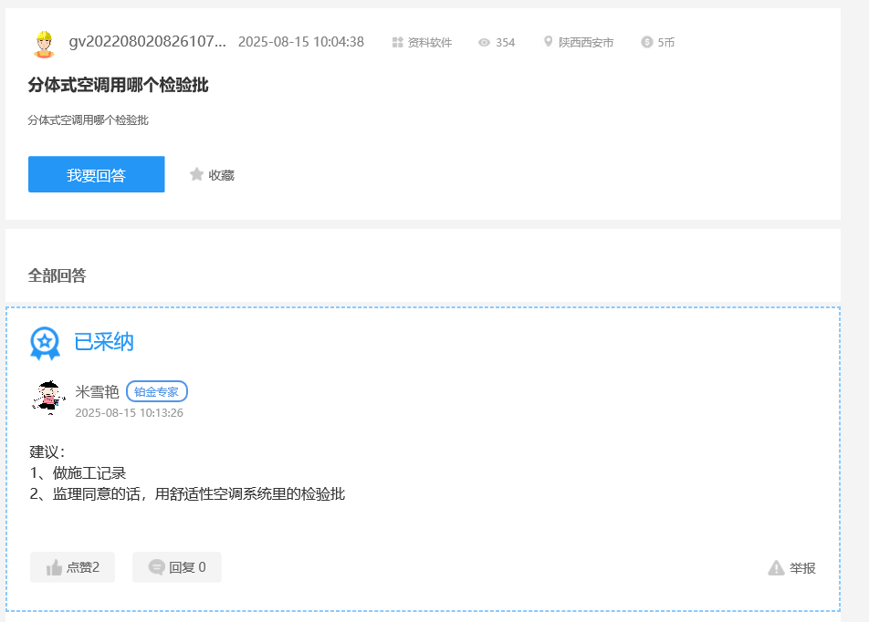
Task: Click the 5币 reward text
Action: (x=665, y=43)
